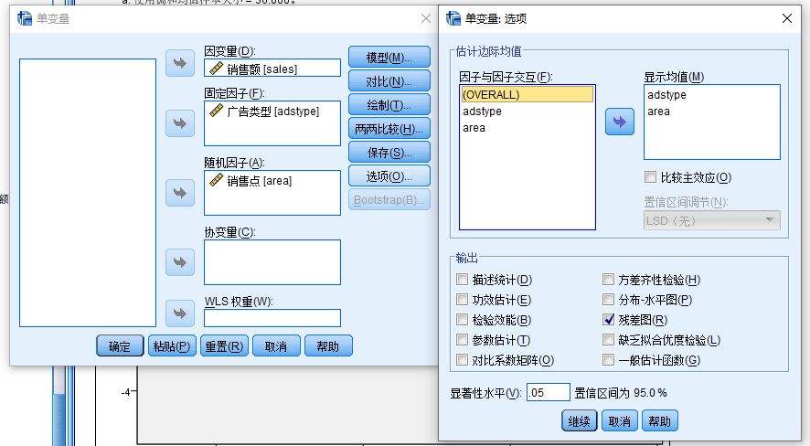The width and height of the screenshot is (810, 446).
Task: Open 模型(M)... dialog
Action: point(389,58)
